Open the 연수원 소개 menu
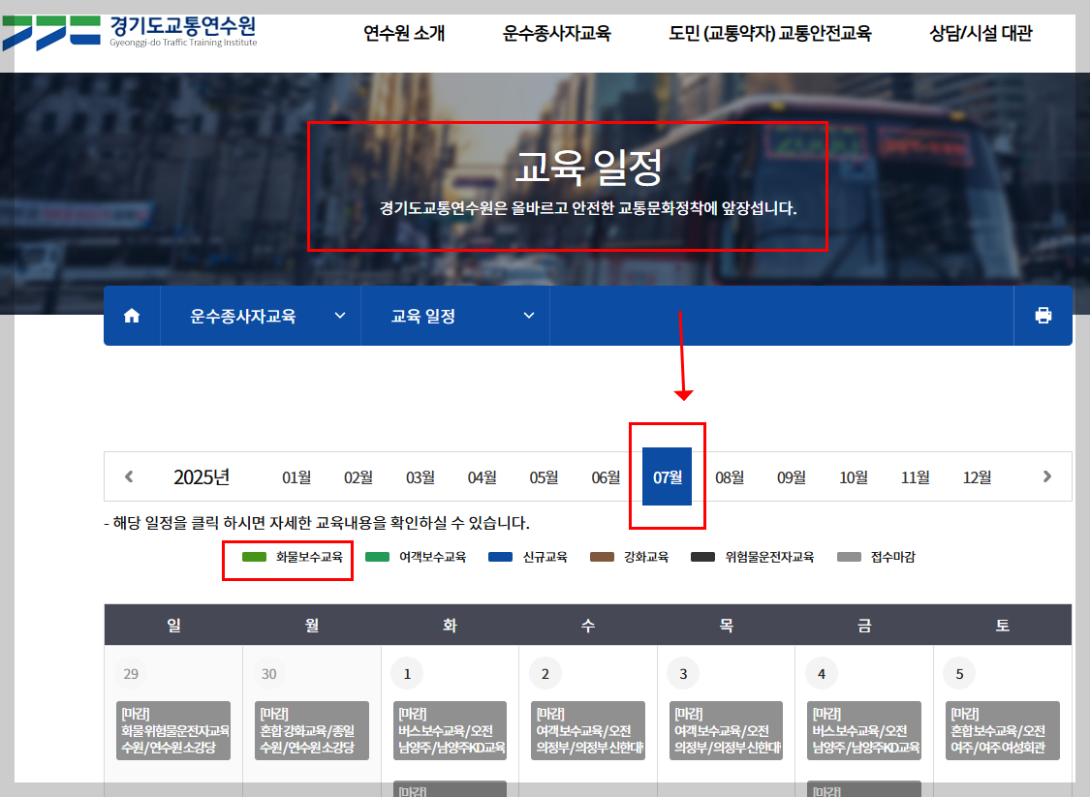Viewport: 1090px width, 797px height. click(404, 33)
